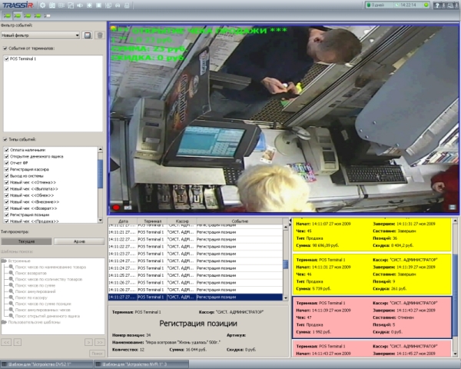Click the white camera icon in second toolbar
461x369 pixels.
coord(48,15)
